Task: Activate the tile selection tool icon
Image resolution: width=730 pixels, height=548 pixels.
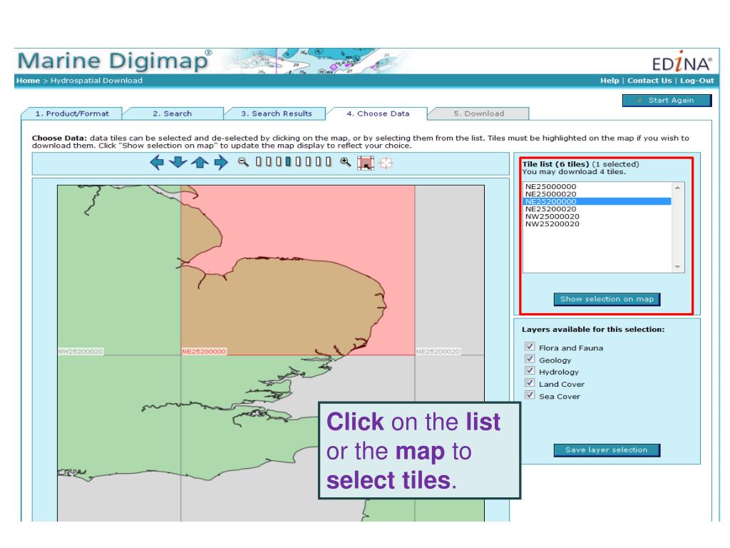Action: (x=366, y=163)
